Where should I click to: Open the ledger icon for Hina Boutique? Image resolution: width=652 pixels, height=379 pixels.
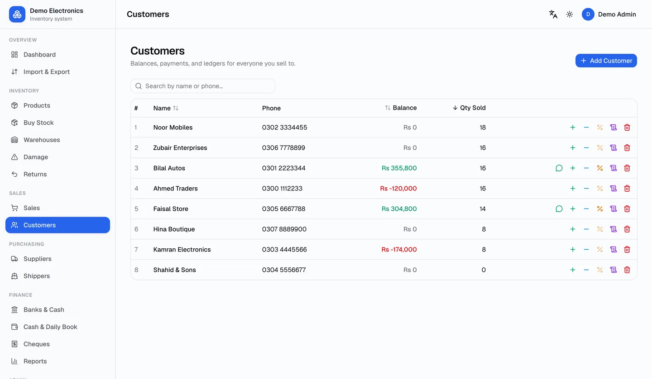(614, 229)
